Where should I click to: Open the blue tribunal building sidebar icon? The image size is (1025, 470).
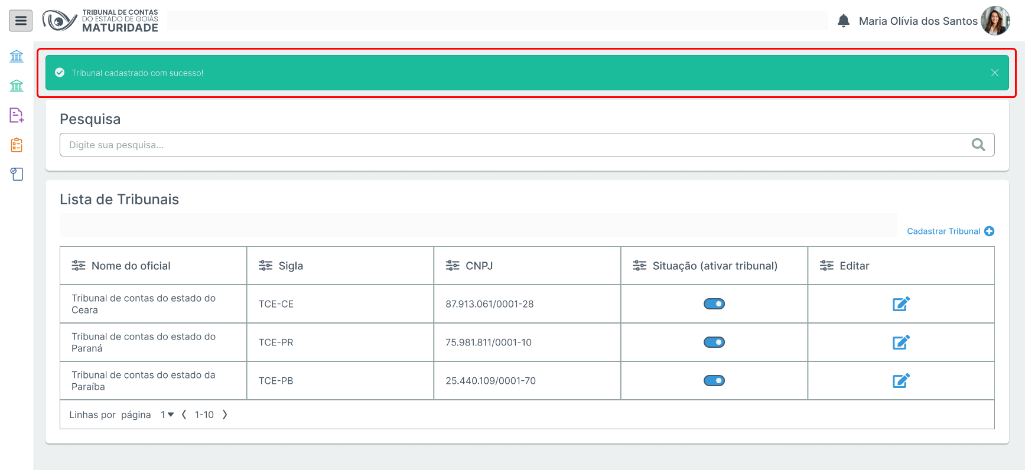point(17,57)
